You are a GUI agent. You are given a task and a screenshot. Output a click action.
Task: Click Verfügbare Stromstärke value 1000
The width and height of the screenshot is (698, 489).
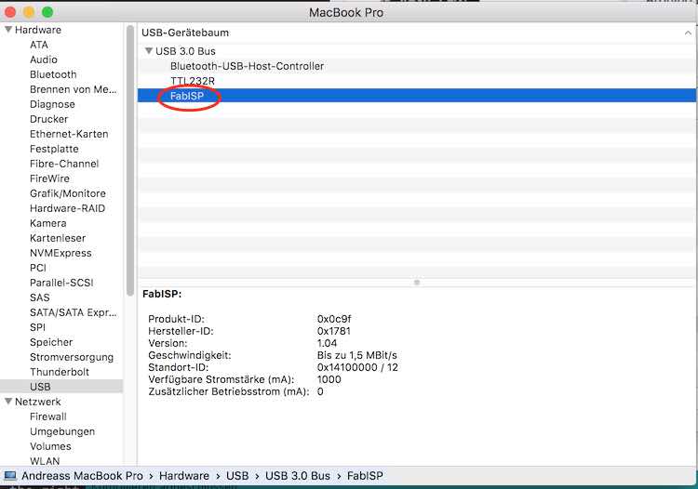329,379
